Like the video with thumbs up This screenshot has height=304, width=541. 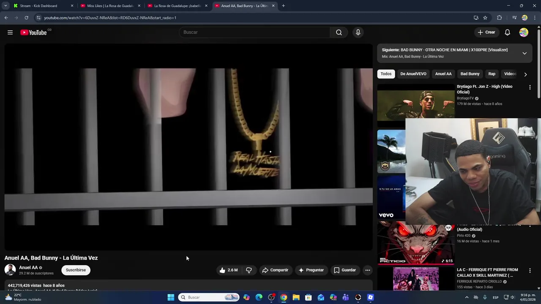coord(228,270)
